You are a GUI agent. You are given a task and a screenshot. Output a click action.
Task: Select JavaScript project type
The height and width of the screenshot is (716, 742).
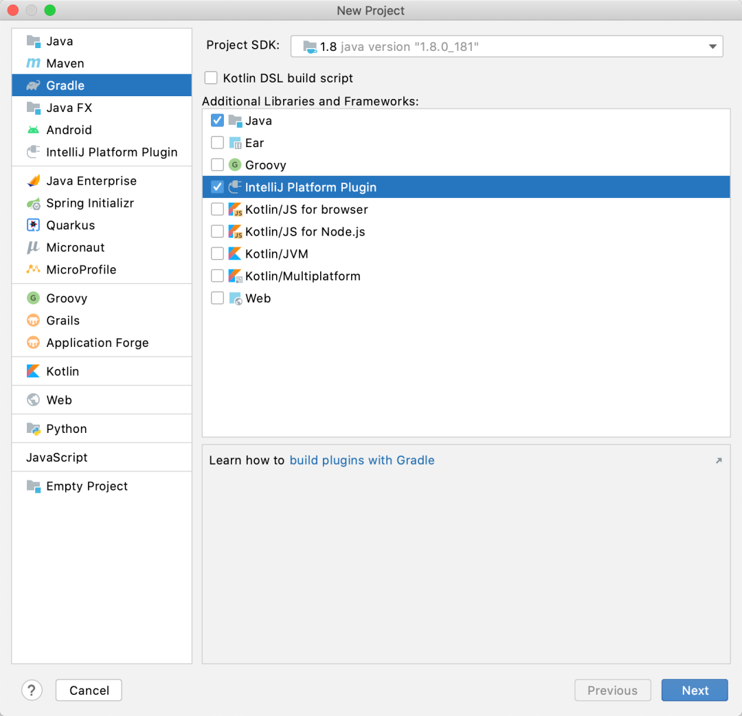[57, 457]
